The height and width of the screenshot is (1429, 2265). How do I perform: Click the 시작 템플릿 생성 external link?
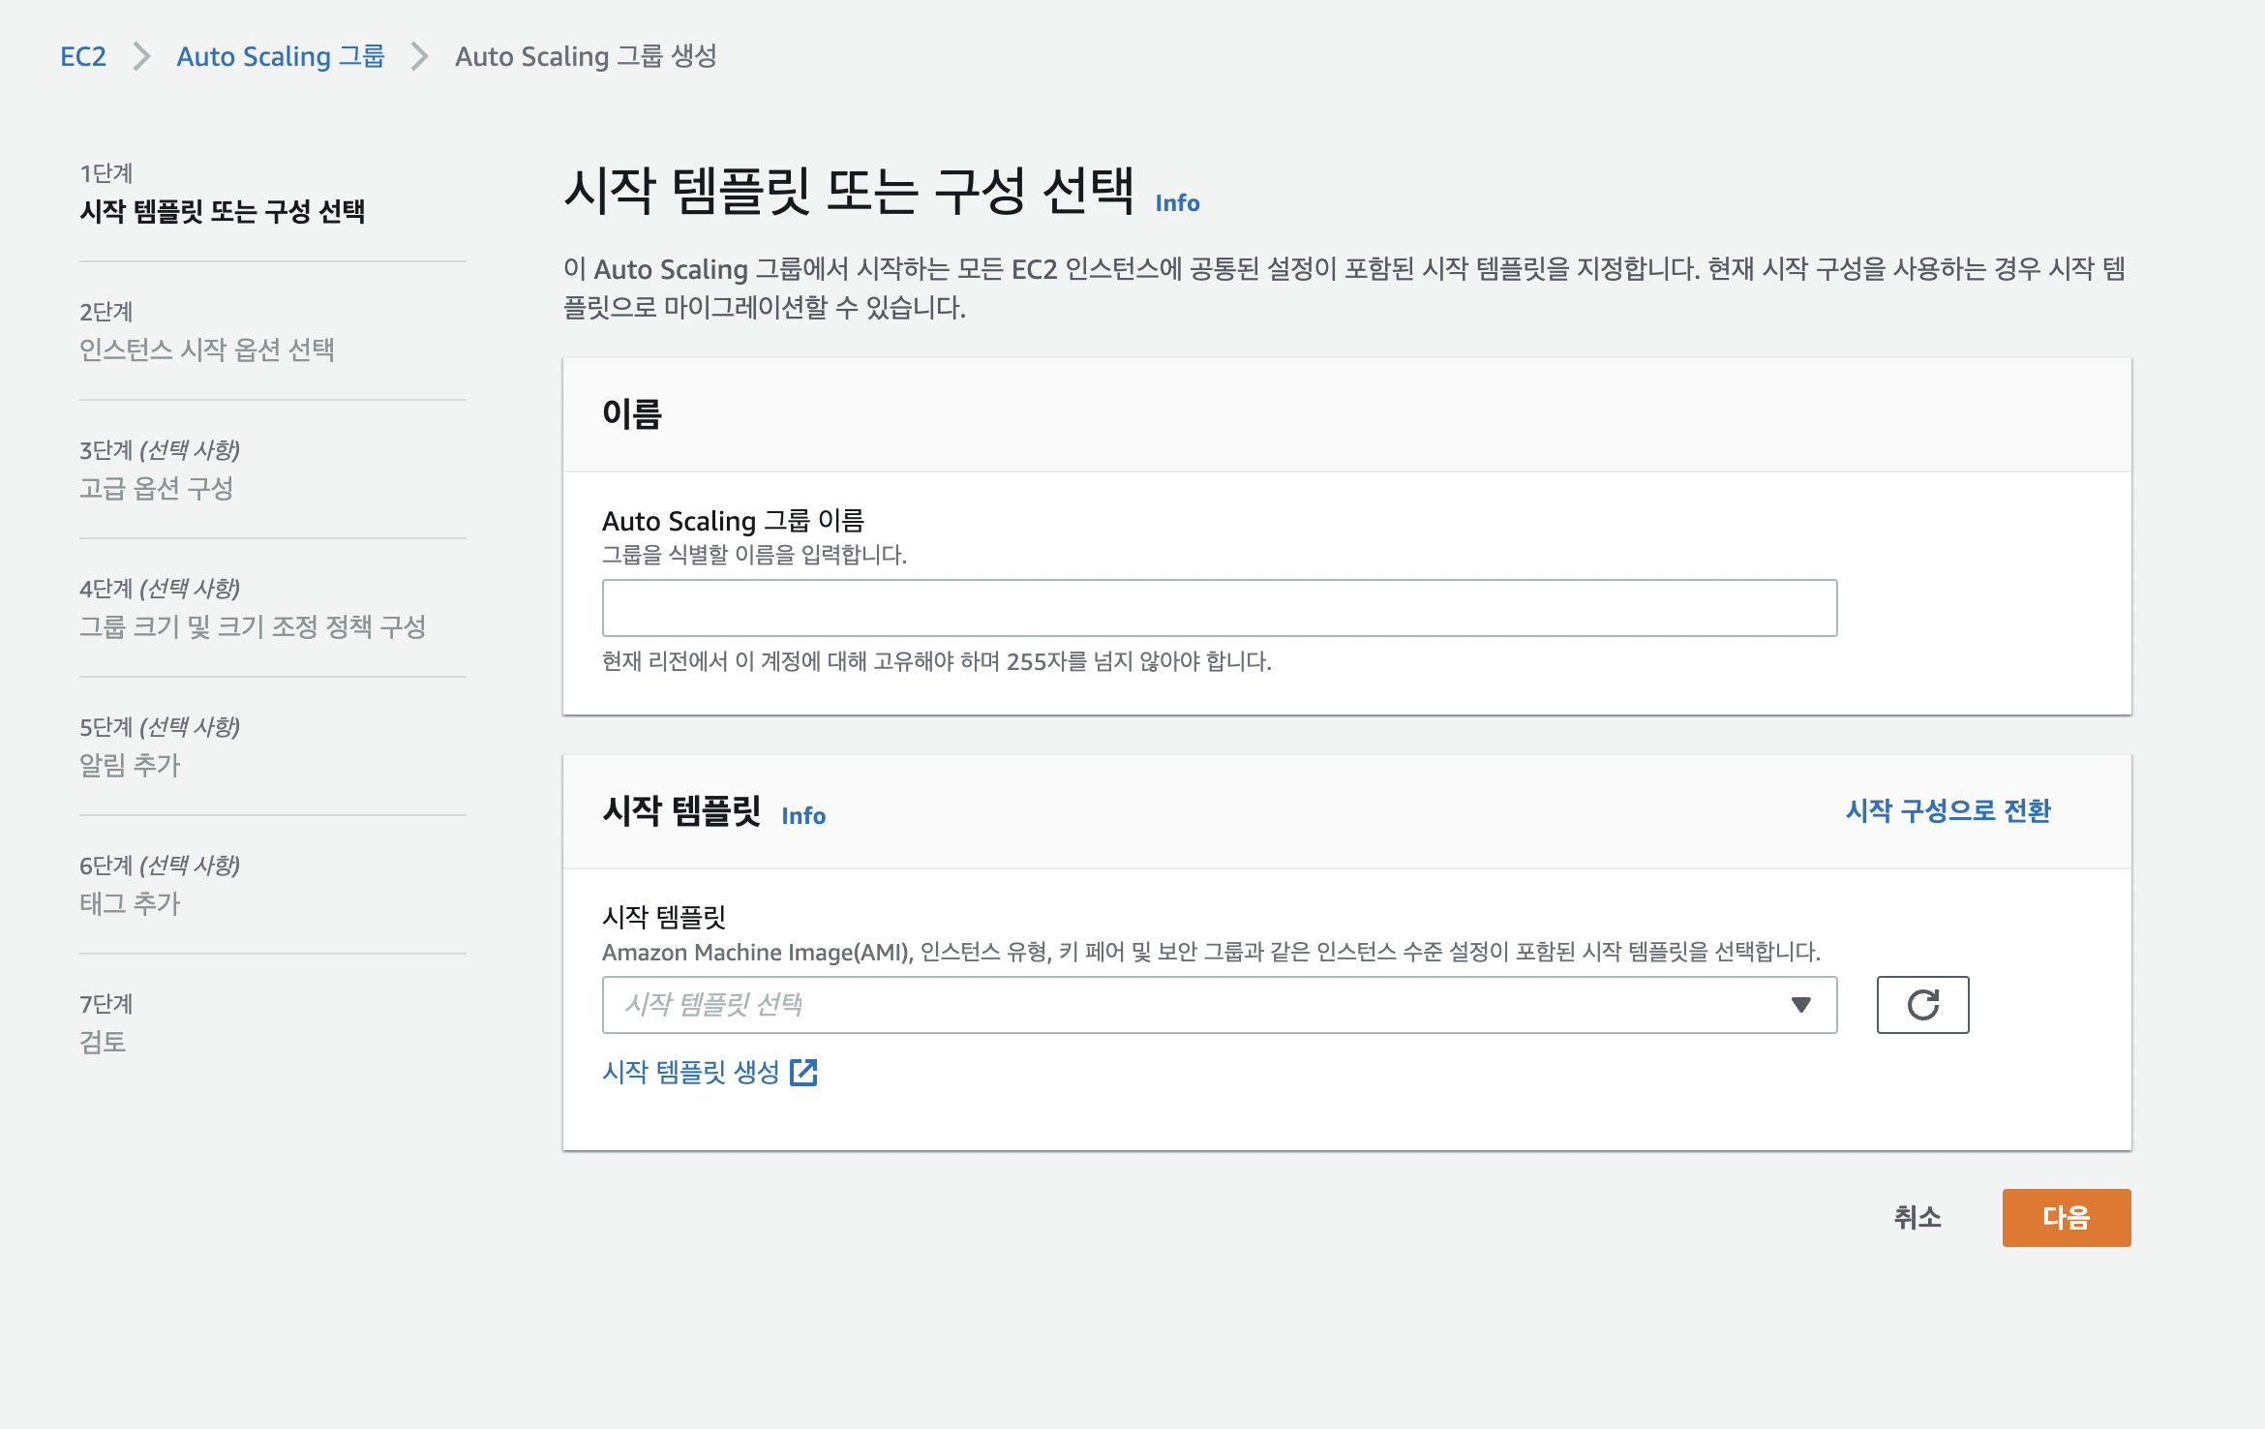tap(710, 1072)
